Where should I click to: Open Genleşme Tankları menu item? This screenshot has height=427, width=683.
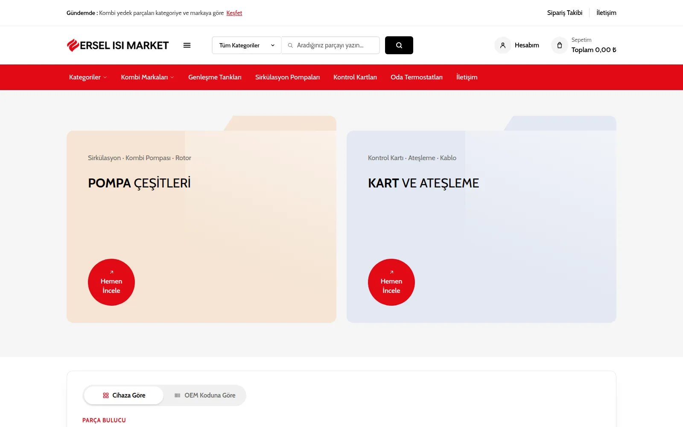(x=215, y=77)
